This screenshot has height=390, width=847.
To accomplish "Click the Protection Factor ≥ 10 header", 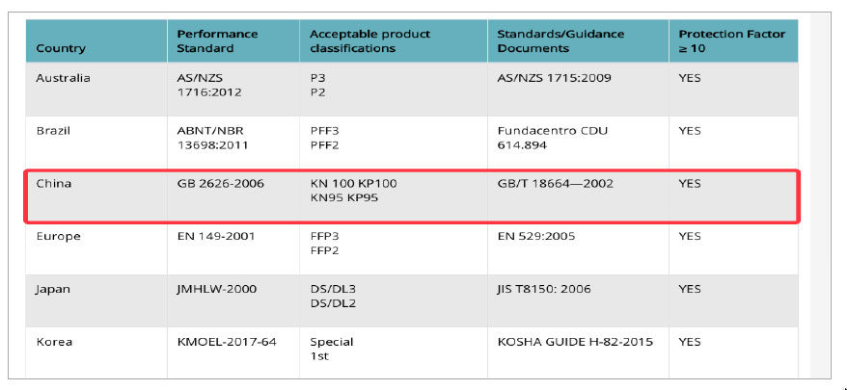I will 731,40.
